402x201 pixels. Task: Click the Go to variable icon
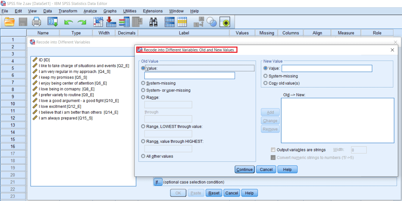111,22
